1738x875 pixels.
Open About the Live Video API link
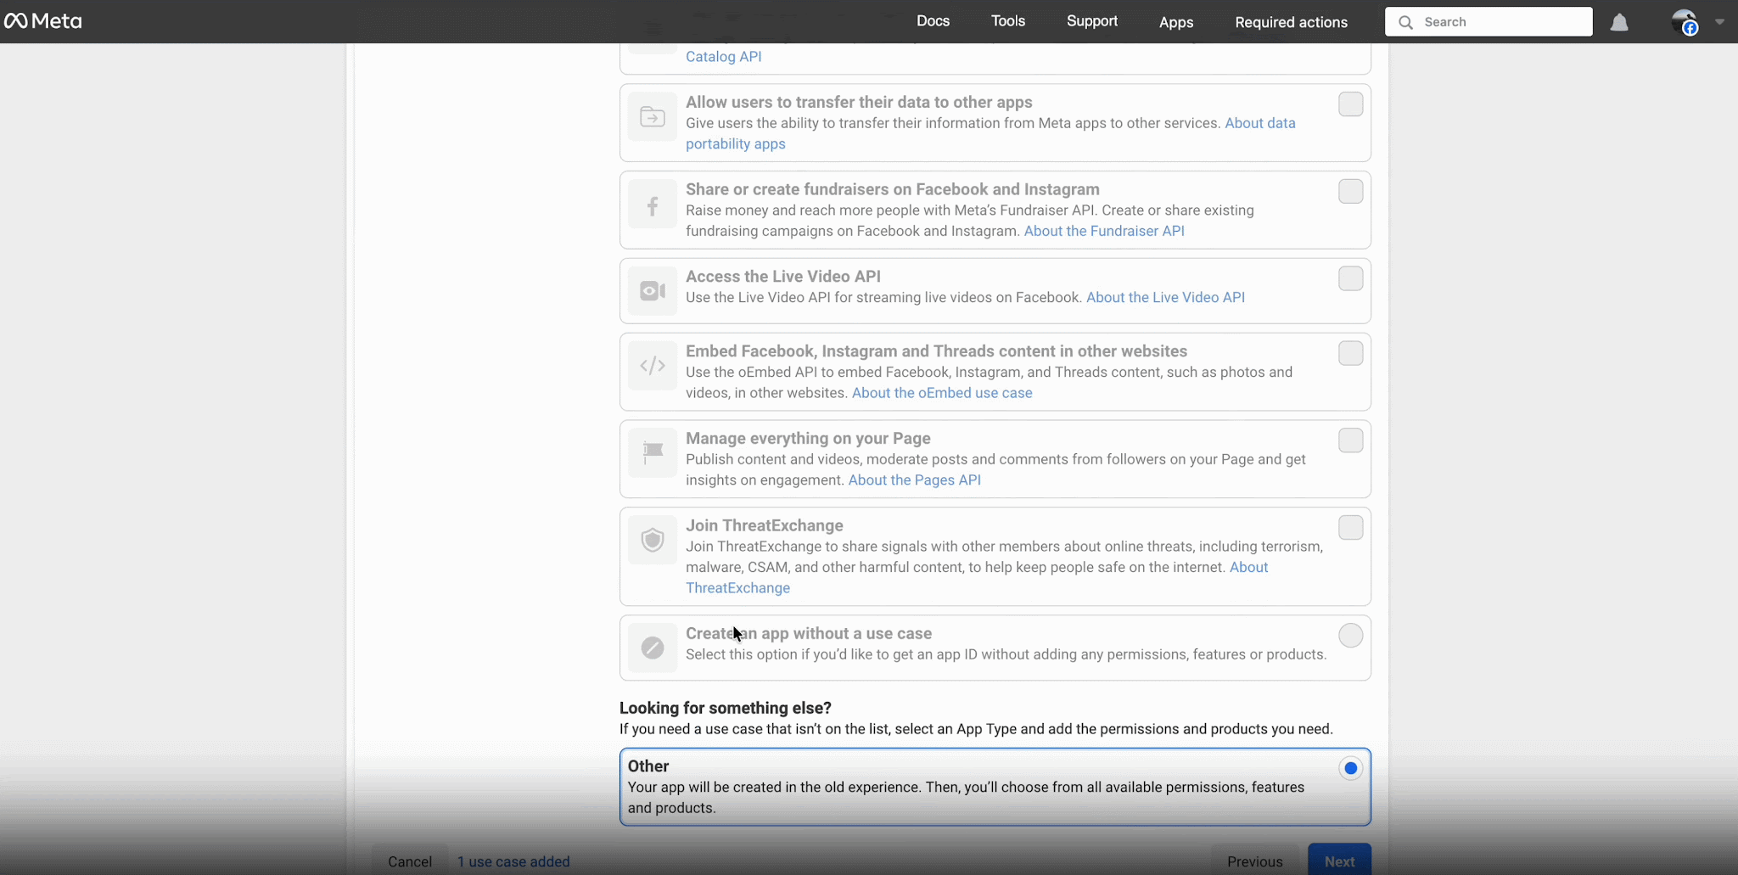[x=1165, y=297]
